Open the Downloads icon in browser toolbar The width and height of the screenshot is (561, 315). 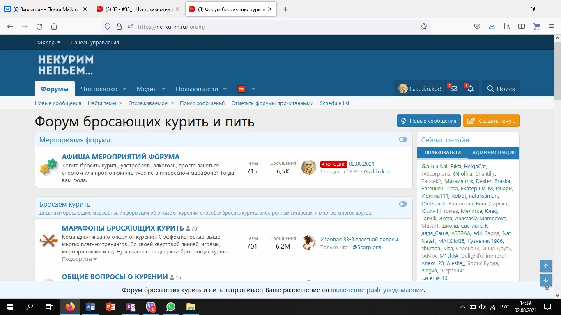tap(492, 26)
